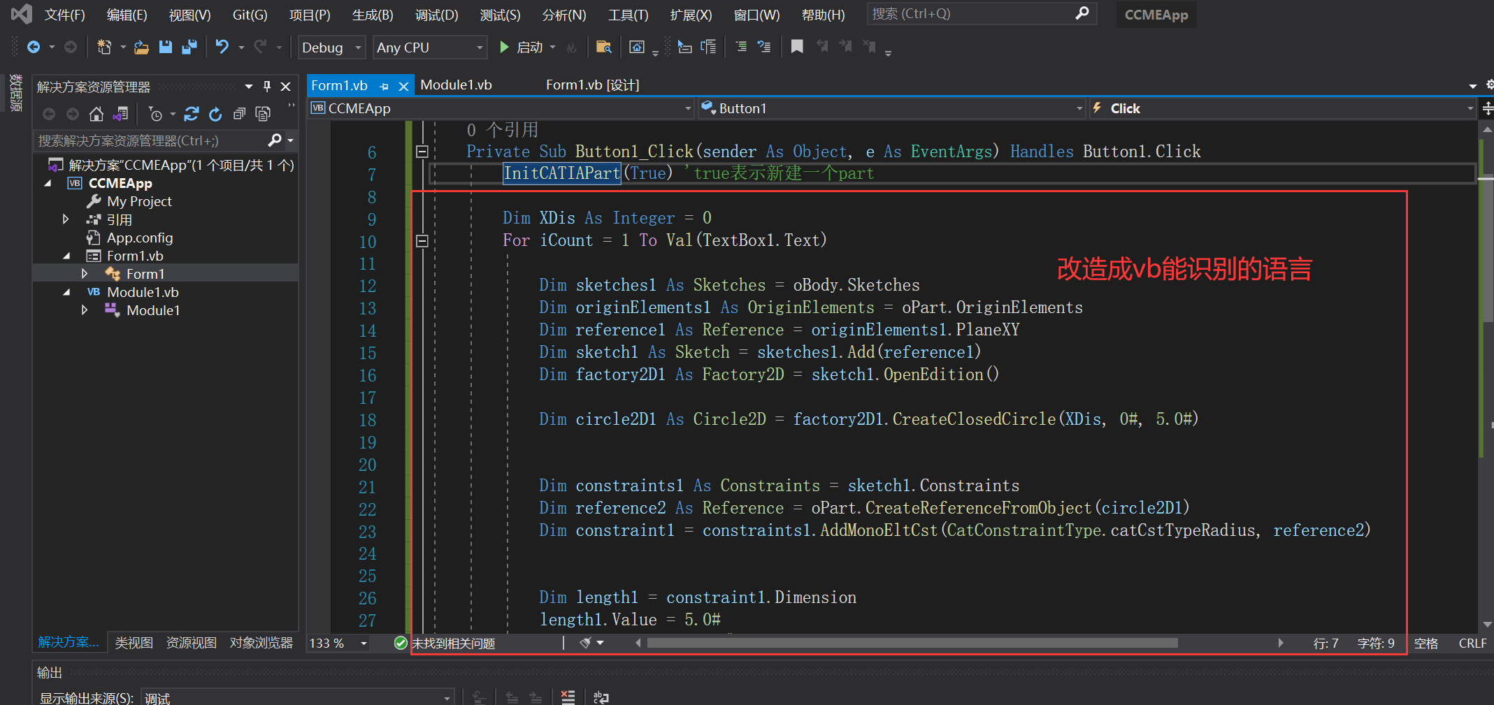Click the Visual Studio logo icon

coord(22,14)
